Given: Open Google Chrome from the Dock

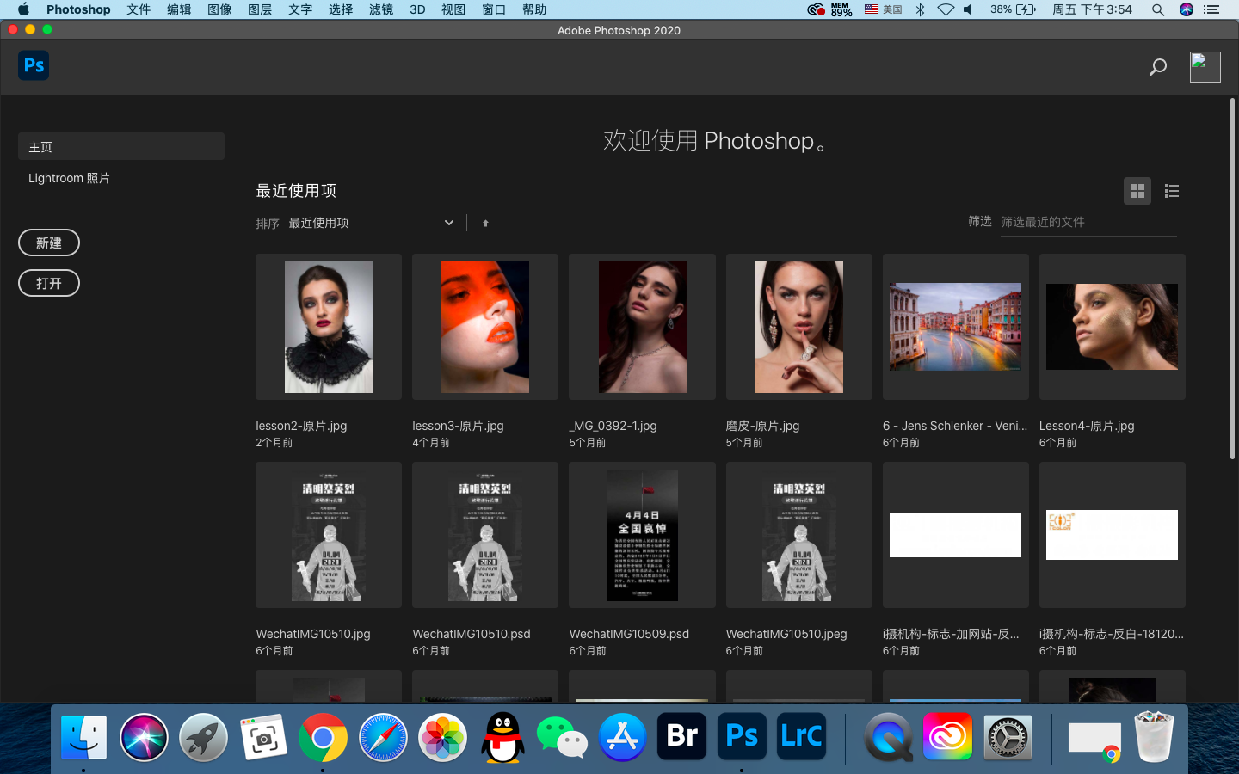Looking at the screenshot, I should (x=323, y=737).
